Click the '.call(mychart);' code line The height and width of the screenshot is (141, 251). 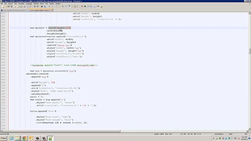[x=40, y=94]
